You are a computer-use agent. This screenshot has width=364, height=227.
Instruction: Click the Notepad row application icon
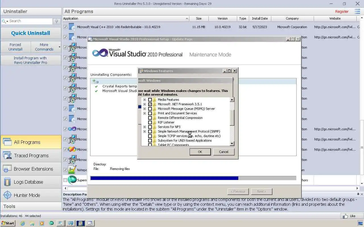coord(72,170)
